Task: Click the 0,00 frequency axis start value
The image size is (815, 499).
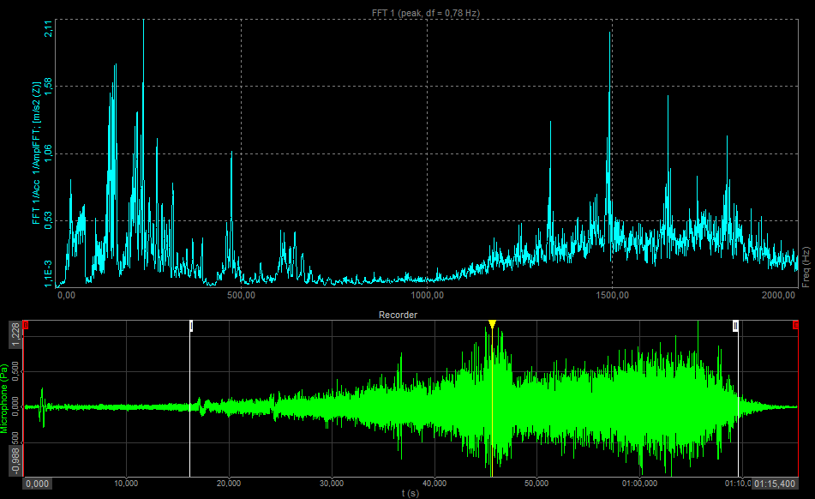Action: [x=67, y=295]
